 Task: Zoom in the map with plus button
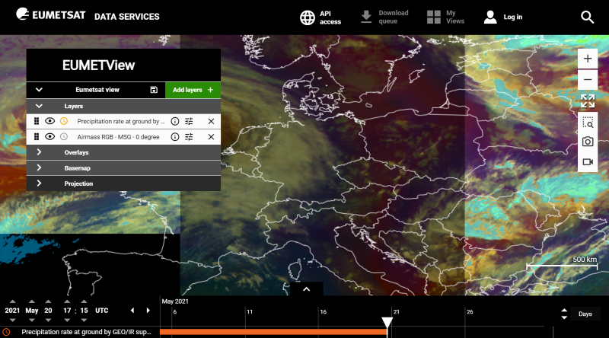click(588, 59)
